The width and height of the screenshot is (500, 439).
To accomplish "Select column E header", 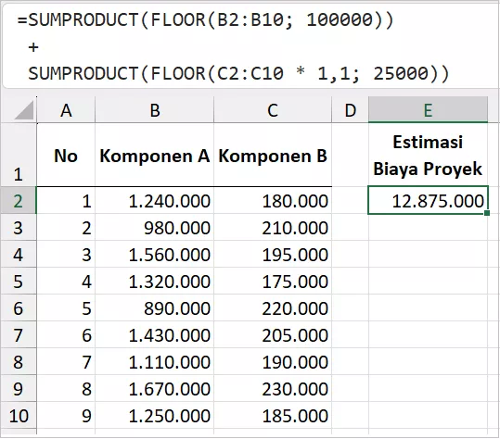I will (x=428, y=110).
